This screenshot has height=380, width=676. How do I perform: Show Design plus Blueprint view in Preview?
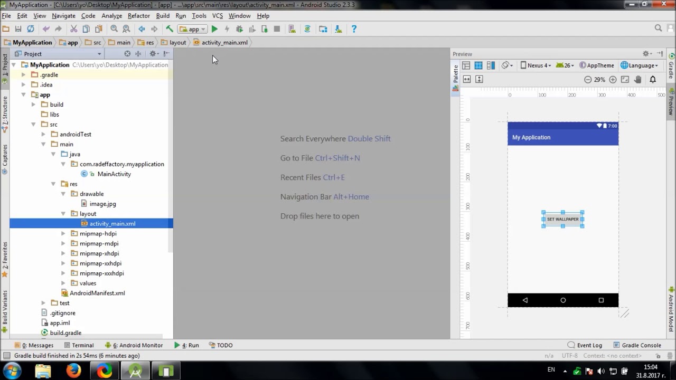(x=491, y=65)
